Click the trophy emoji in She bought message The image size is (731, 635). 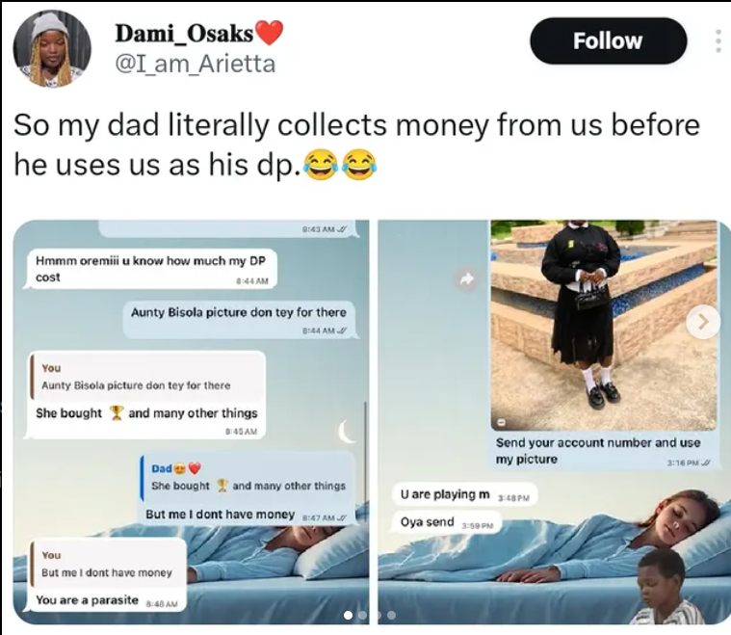(x=117, y=413)
